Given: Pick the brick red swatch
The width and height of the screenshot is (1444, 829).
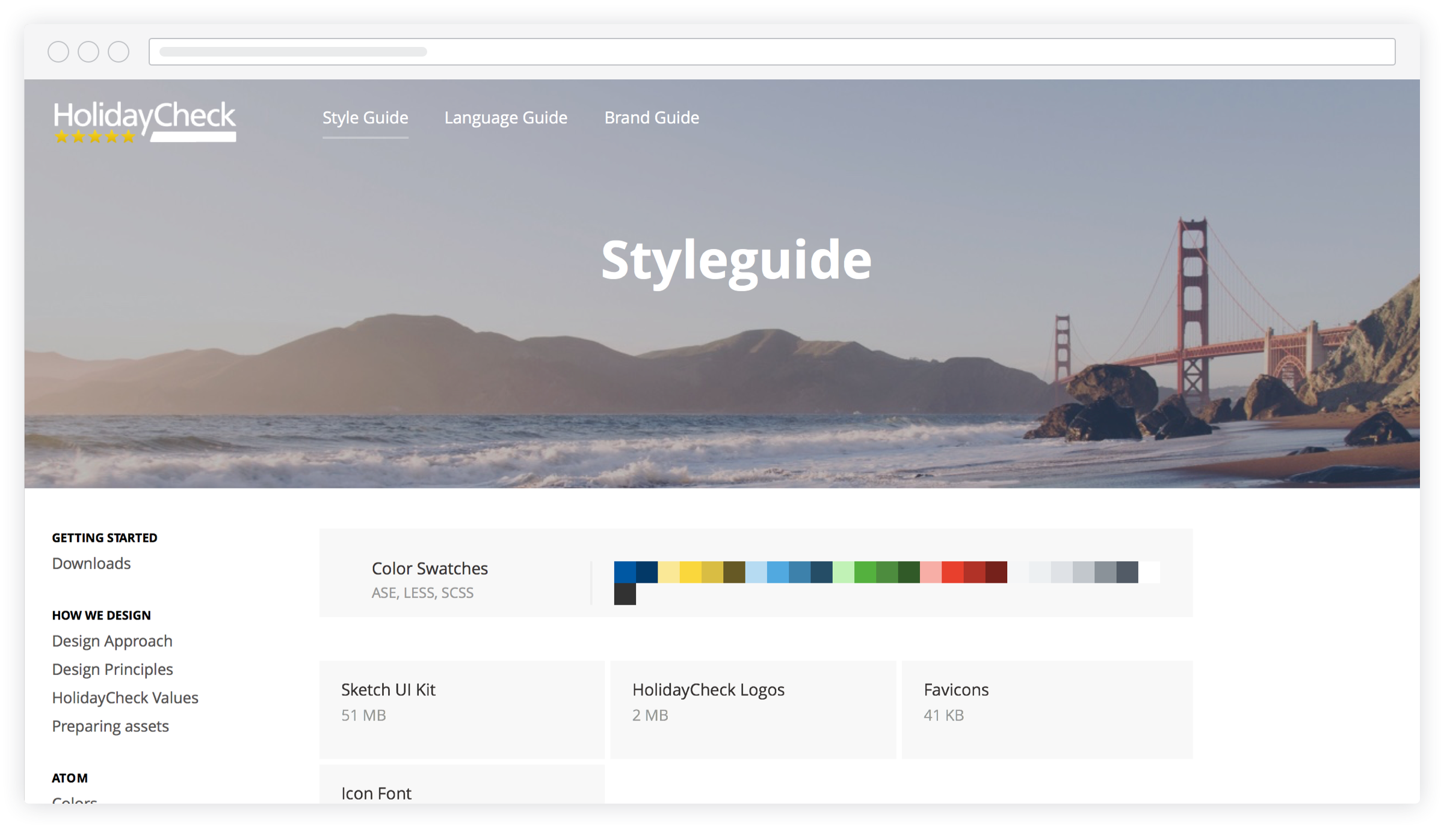Looking at the screenshot, I should 975,572.
